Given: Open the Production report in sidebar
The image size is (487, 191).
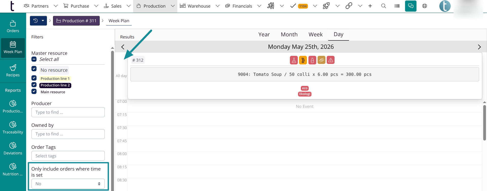Looking at the screenshot, I should click(x=13, y=107).
